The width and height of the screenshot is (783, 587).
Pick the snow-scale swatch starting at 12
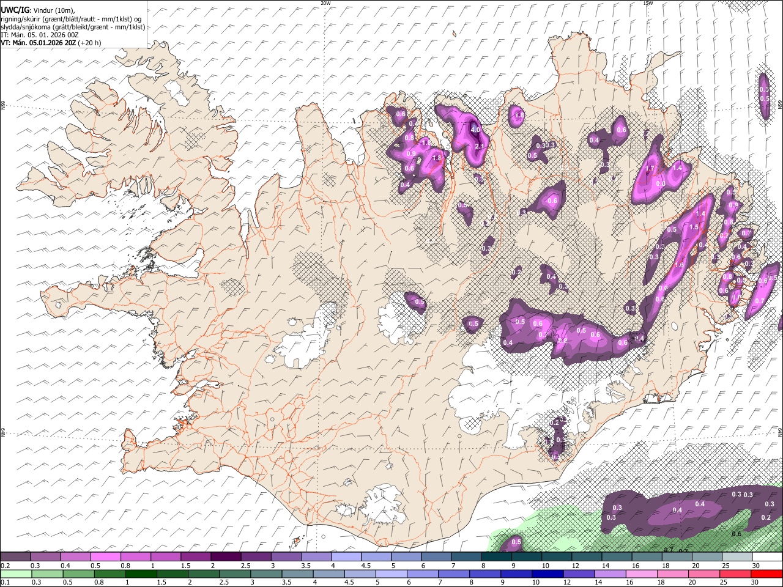pos(586,556)
